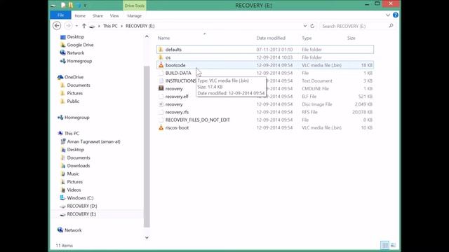This screenshot has width=449, height=252.
Task: Expand address bar history dropdown
Action: (305, 26)
